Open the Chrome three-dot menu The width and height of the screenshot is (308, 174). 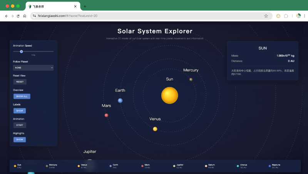pyautogui.click(x=304, y=16)
